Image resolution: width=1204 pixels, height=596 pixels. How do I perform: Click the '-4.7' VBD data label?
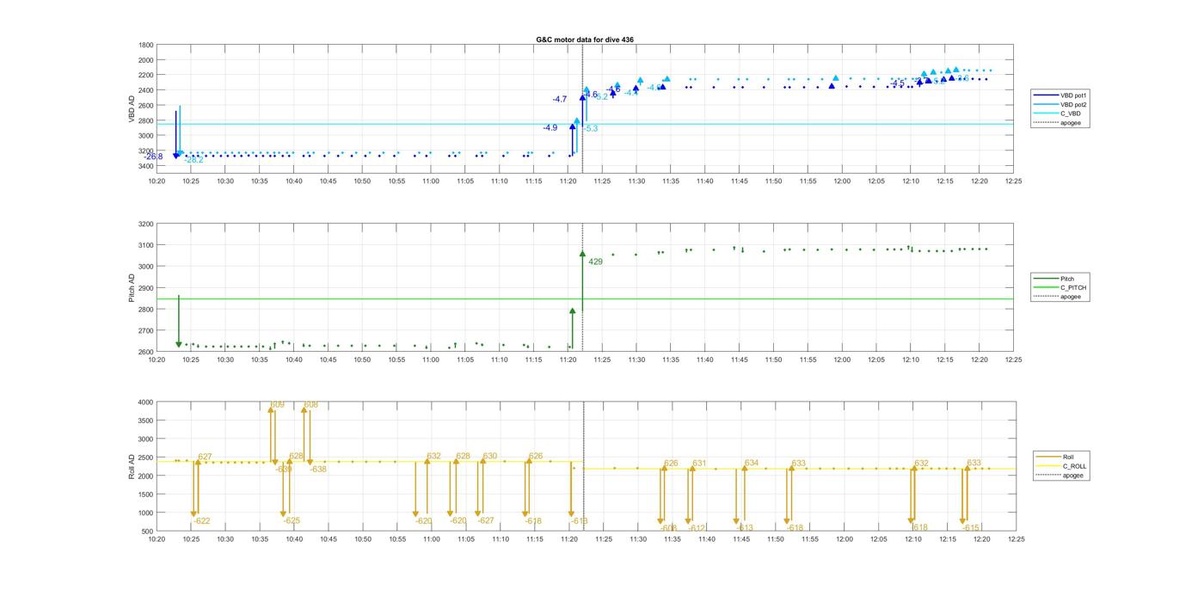559,100
